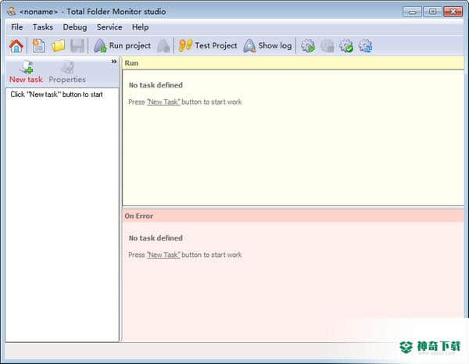The image size is (469, 364).
Task: Select the Run section header
Action: tap(293, 63)
